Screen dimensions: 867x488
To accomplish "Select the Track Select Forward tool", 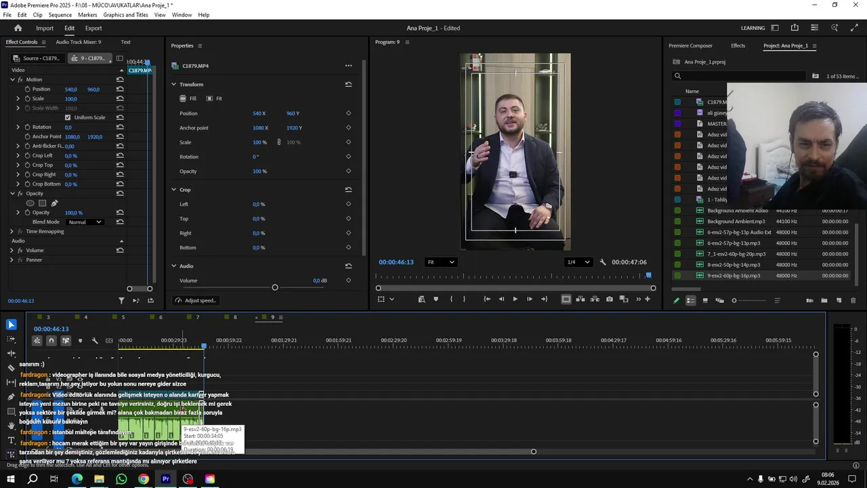I will pos(11,339).
